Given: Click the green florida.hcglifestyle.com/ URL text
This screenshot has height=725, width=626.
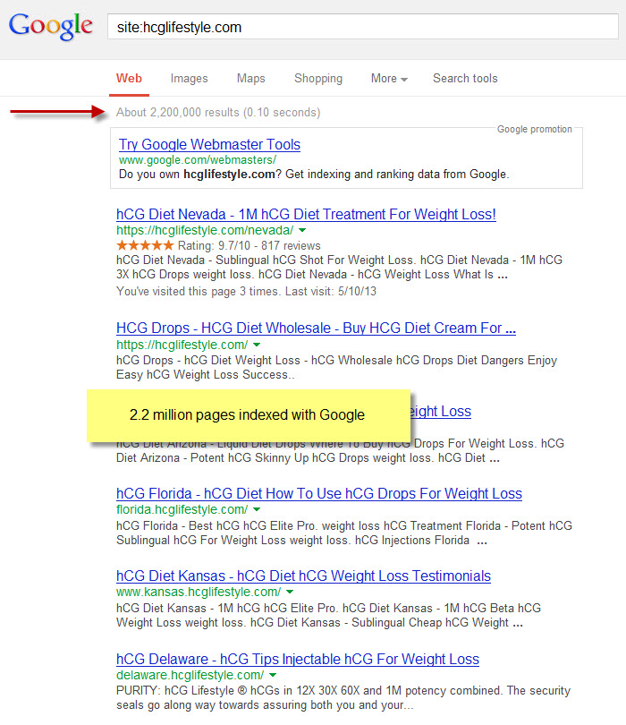Looking at the screenshot, I should click(x=182, y=509).
